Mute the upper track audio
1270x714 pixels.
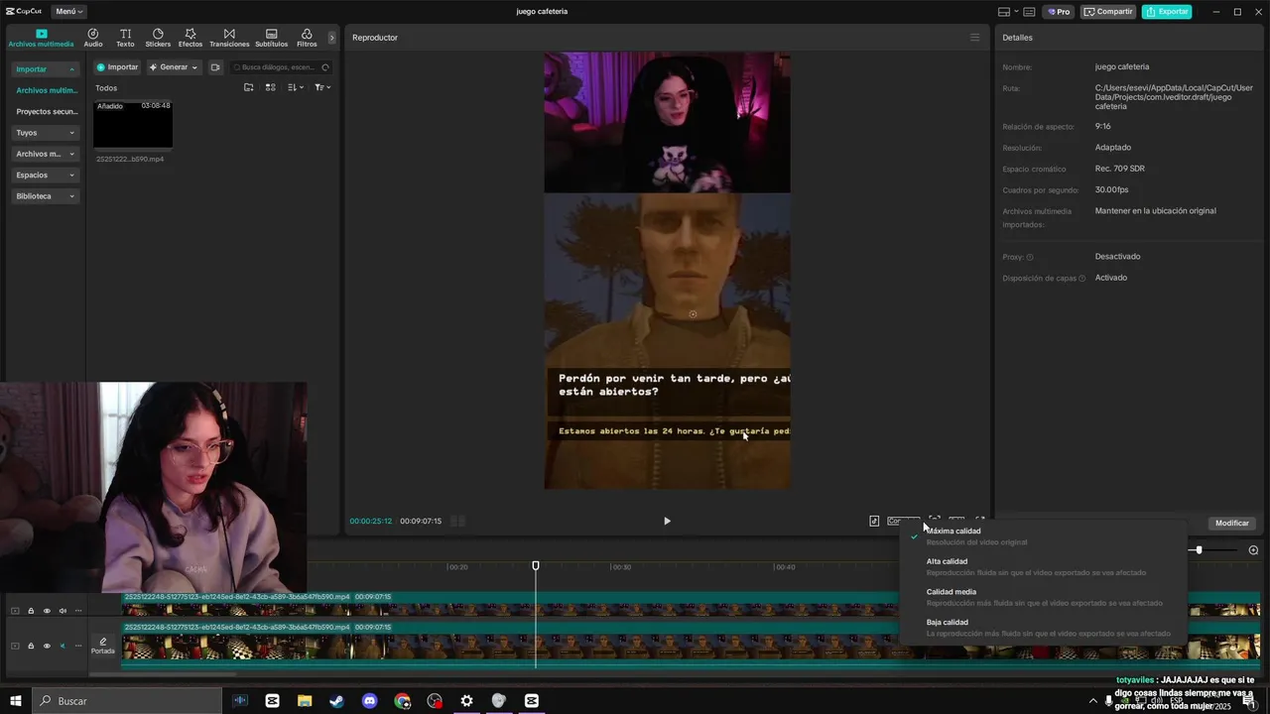(x=63, y=611)
